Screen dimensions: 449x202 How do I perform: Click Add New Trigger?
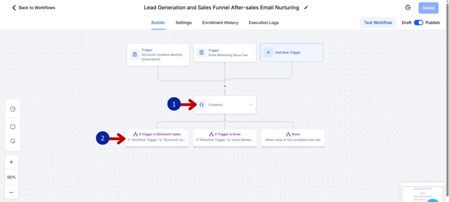coord(292,52)
